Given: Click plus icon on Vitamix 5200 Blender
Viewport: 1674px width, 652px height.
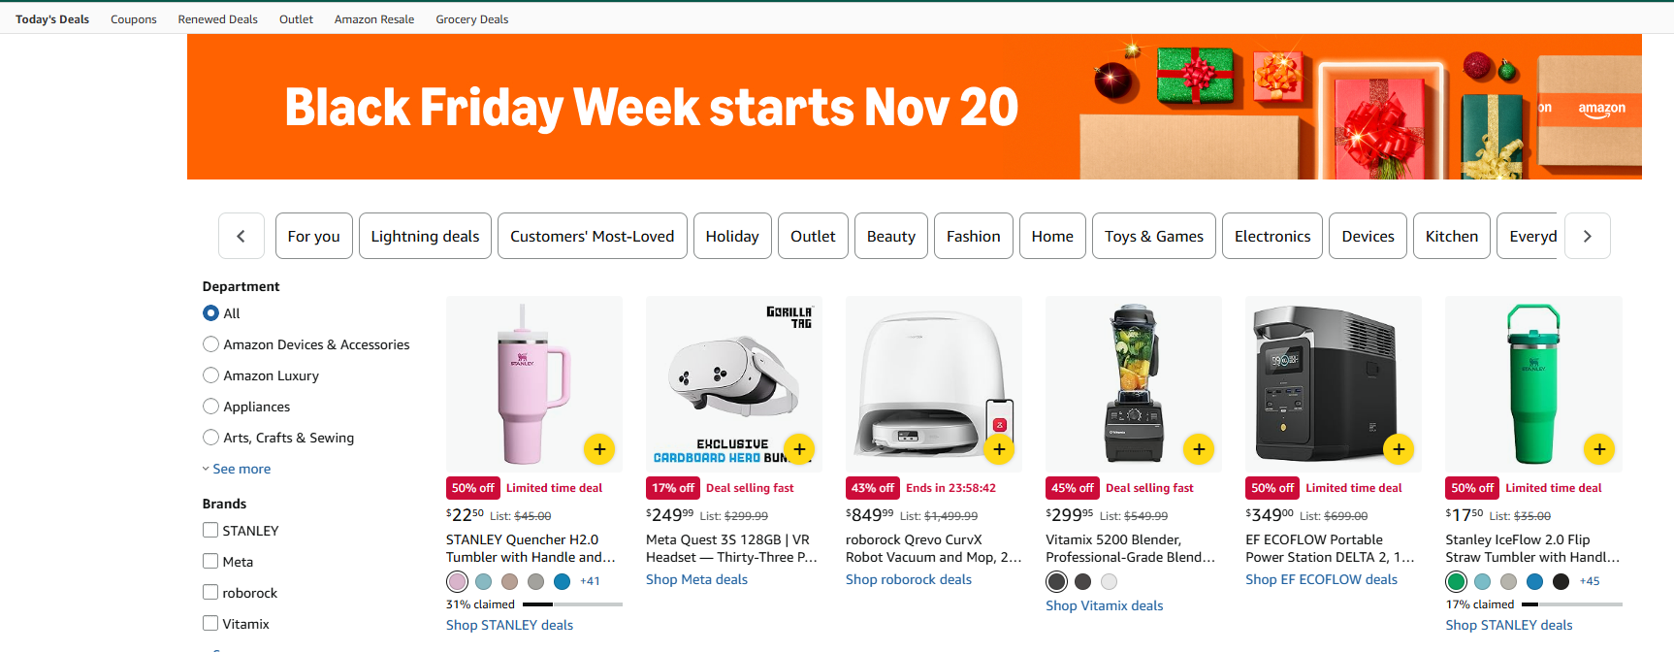Looking at the screenshot, I should 1199,449.
